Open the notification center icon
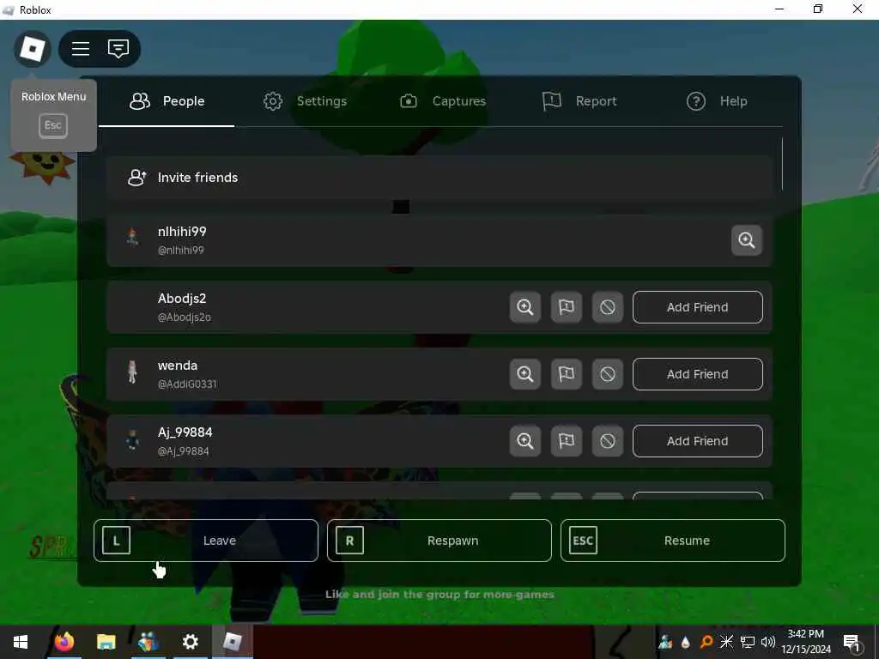Viewport: 879px width, 659px height. [x=852, y=643]
